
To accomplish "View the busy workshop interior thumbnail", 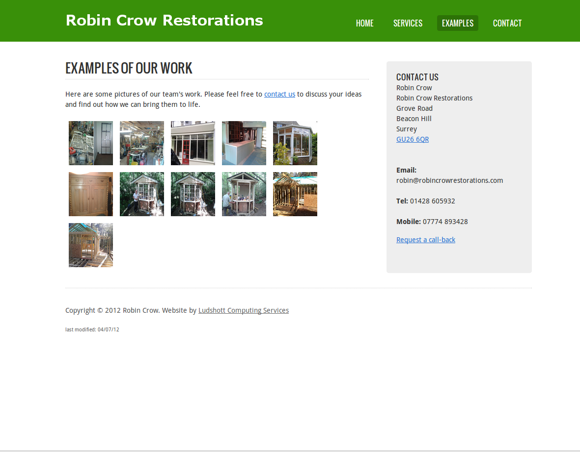I will click(141, 143).
